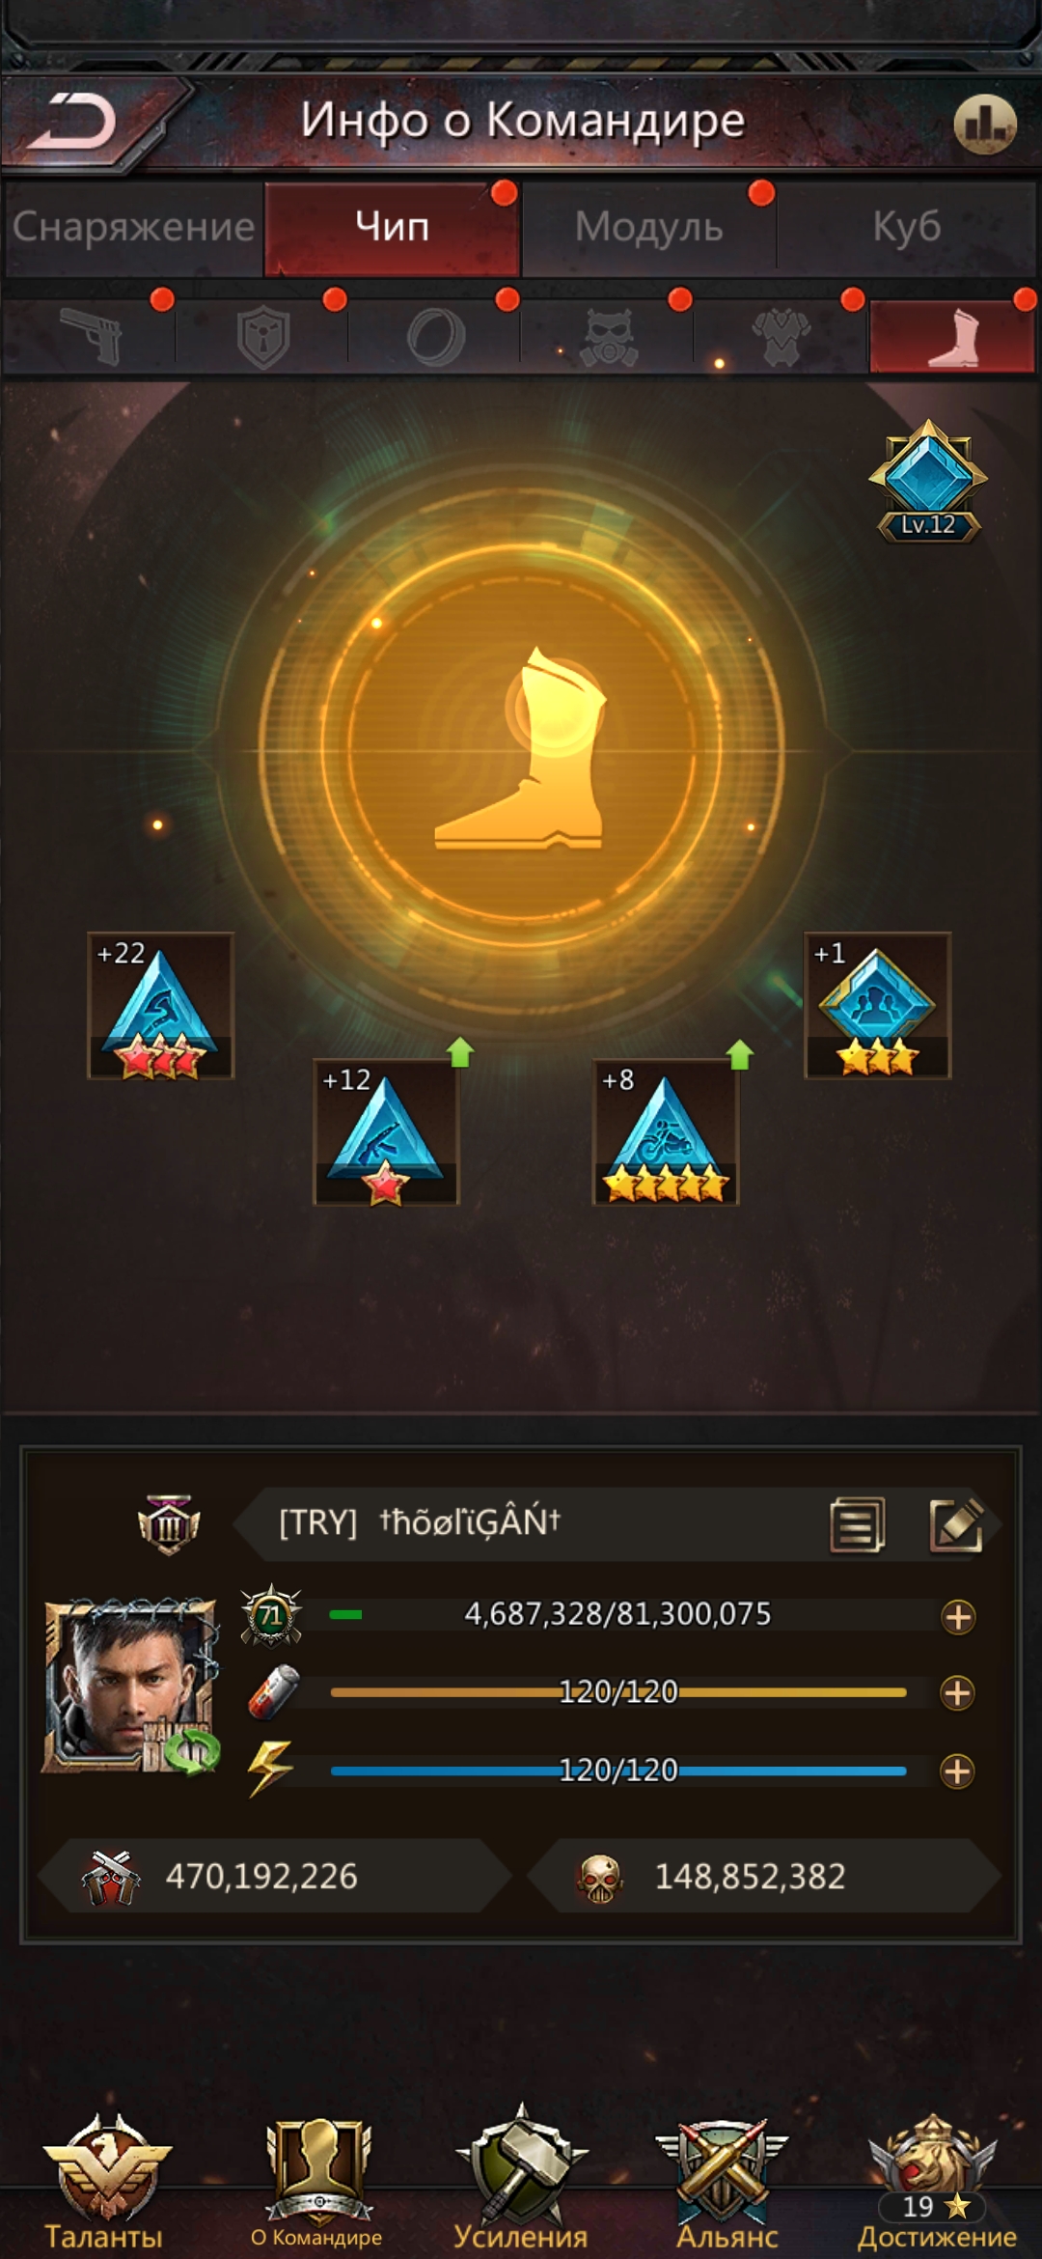Switch to the Снаряжение tab
The width and height of the screenshot is (1042, 2259).
133,228
